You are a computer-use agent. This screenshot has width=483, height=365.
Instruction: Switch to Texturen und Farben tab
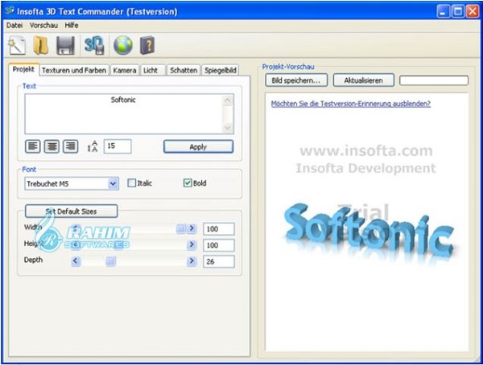click(x=74, y=71)
